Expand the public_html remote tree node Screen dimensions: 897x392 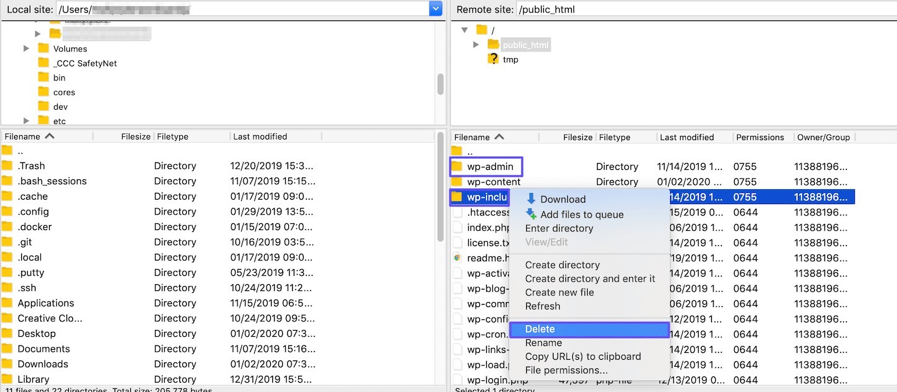click(x=476, y=45)
